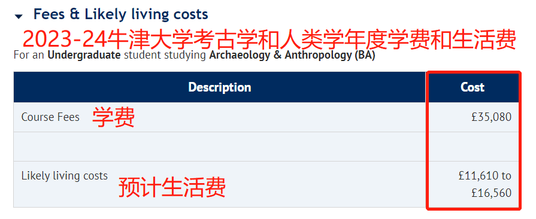Click the red 学费 annotation text

coord(114,117)
